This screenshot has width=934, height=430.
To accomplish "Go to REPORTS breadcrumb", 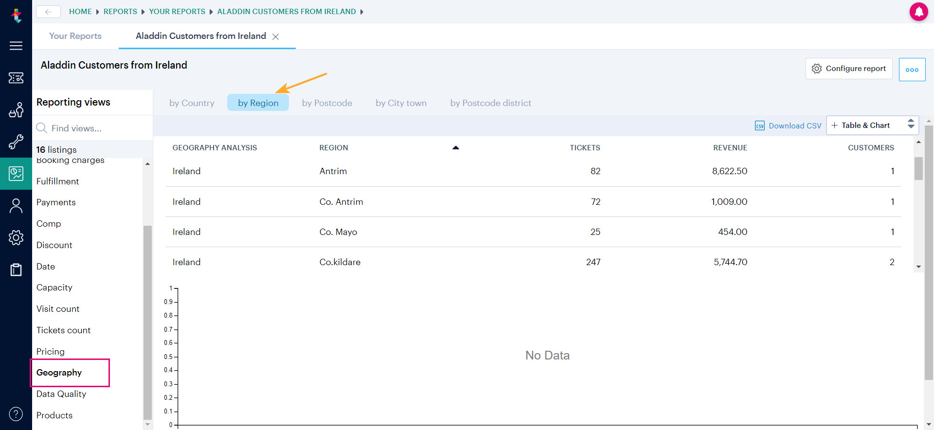I will point(120,12).
